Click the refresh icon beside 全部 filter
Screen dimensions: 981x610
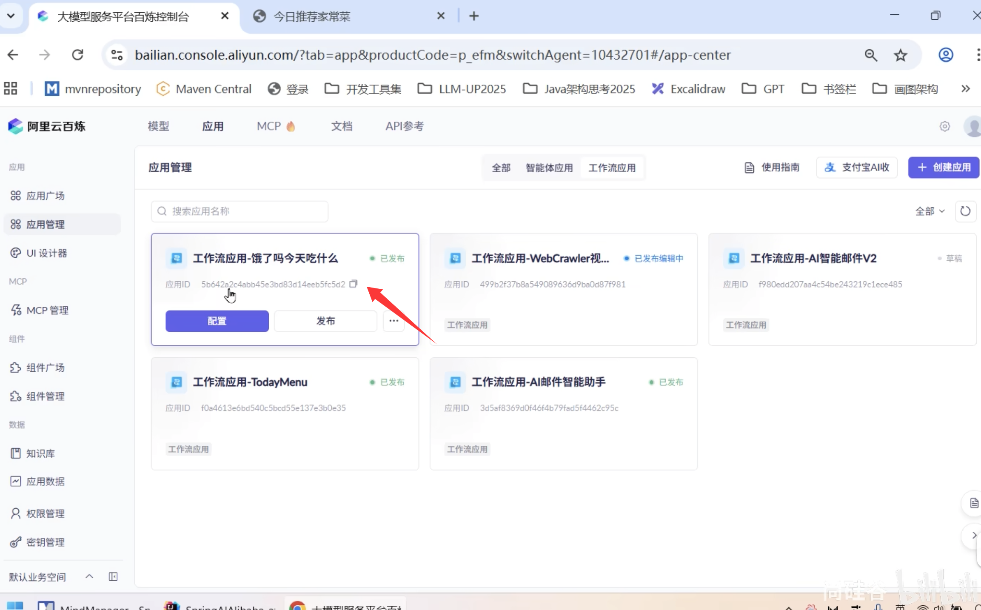(x=965, y=211)
